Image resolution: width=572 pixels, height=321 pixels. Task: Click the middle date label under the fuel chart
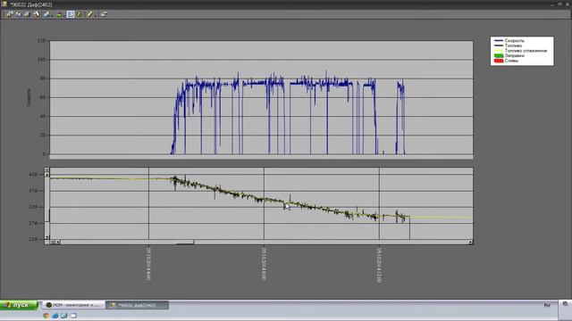pyautogui.click(x=264, y=264)
